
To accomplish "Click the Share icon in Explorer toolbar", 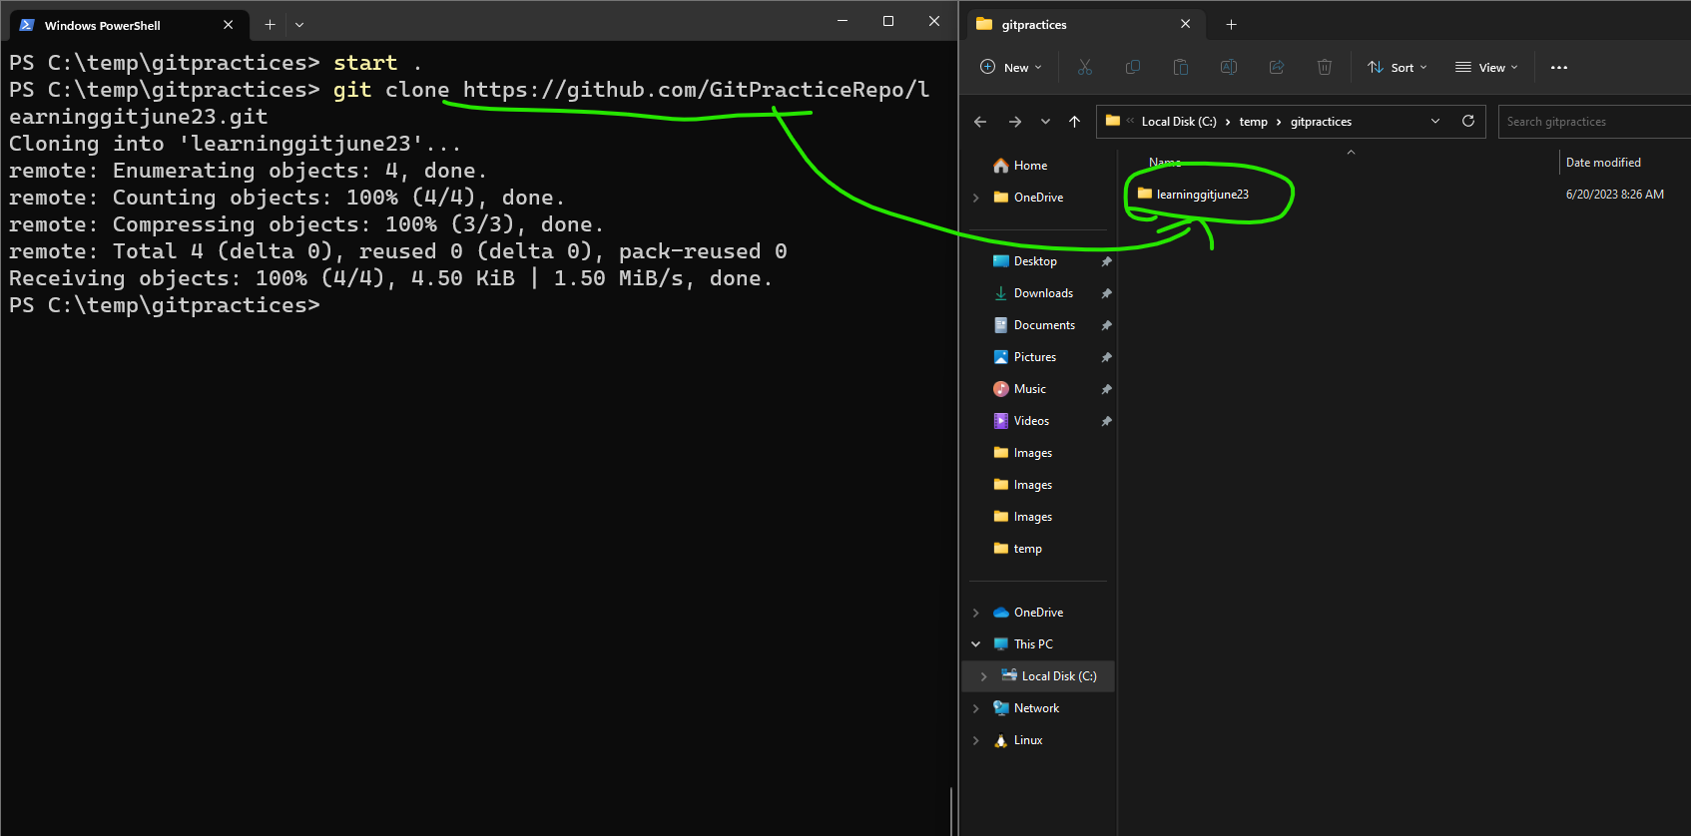I will coord(1277,67).
